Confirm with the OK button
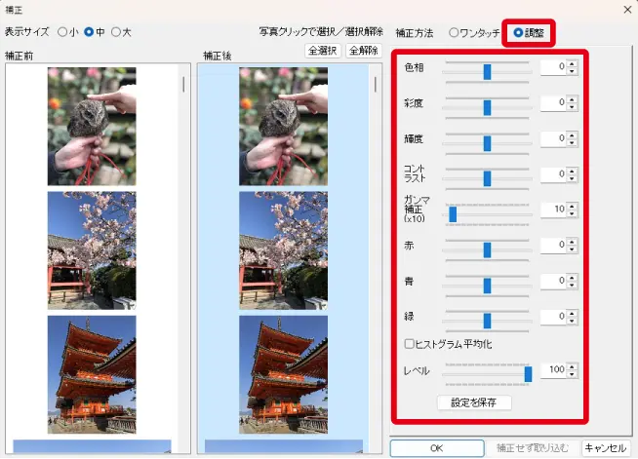The height and width of the screenshot is (459, 638). [x=437, y=448]
